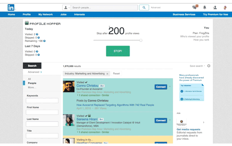Click help icon next to Remaining: 198

tap(44, 41)
